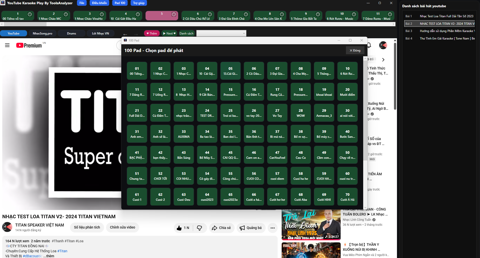Switch to the NhacSong.pro tab
Viewport: 480px width, 258px height.
43,33
